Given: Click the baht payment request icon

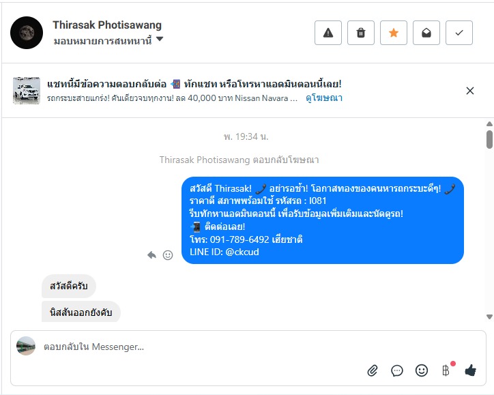Looking at the screenshot, I should [446, 370].
